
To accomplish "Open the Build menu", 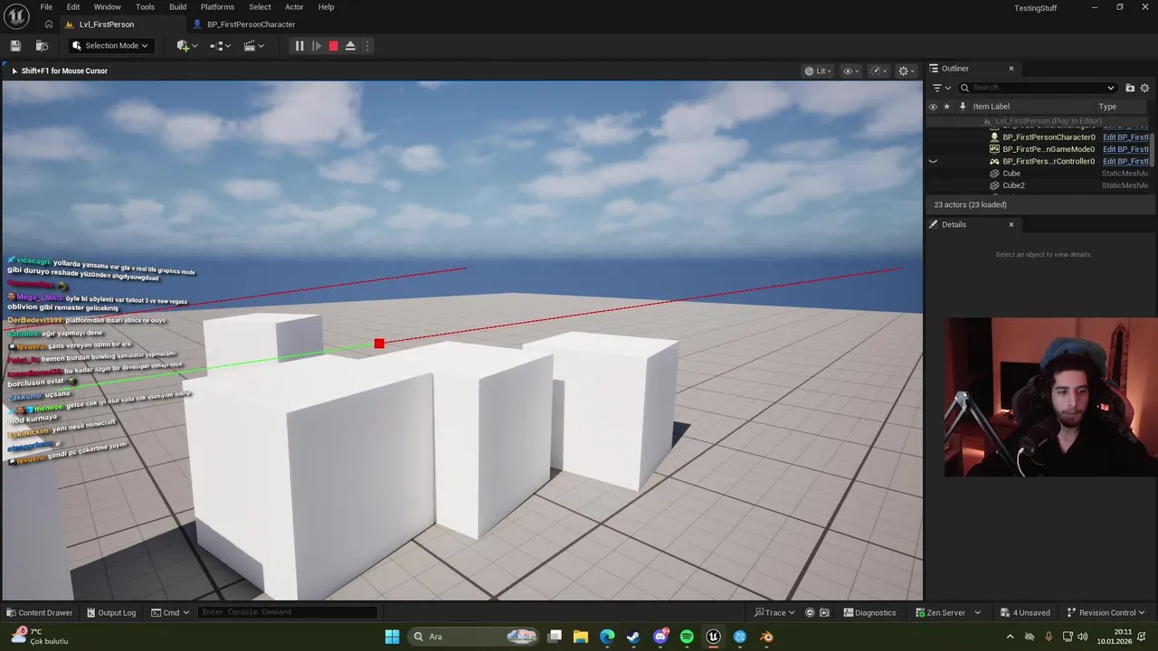I will (x=177, y=7).
